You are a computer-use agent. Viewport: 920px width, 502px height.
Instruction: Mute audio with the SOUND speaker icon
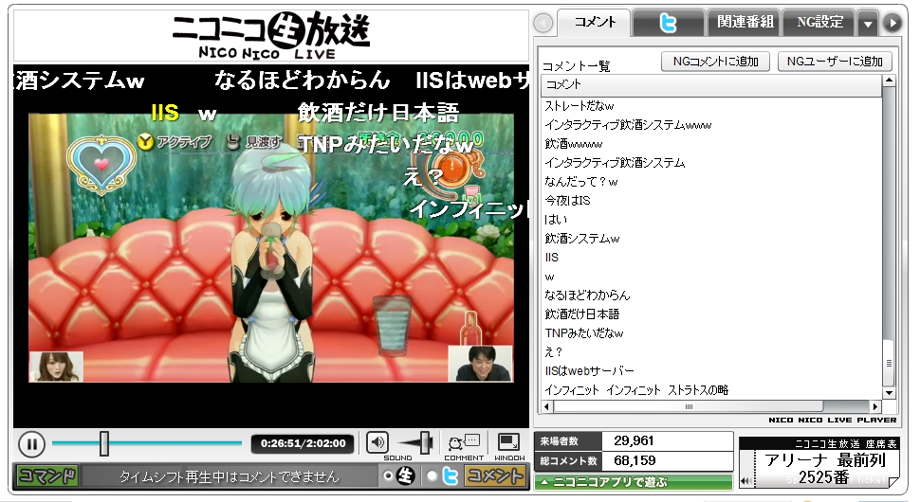coord(377,441)
